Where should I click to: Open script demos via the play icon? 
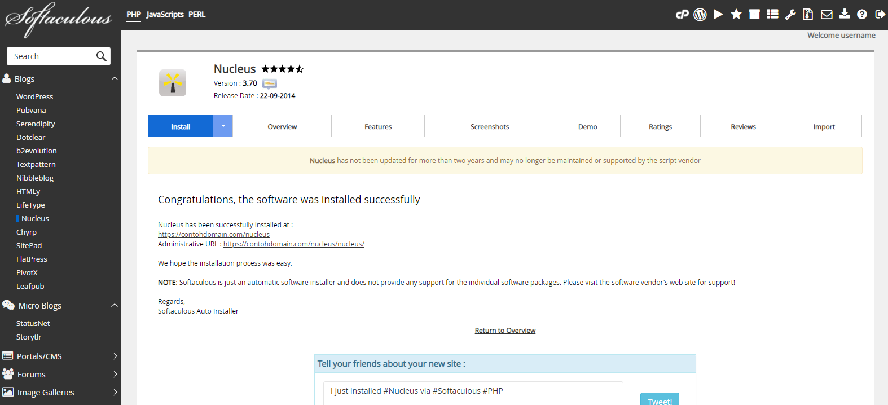718,15
